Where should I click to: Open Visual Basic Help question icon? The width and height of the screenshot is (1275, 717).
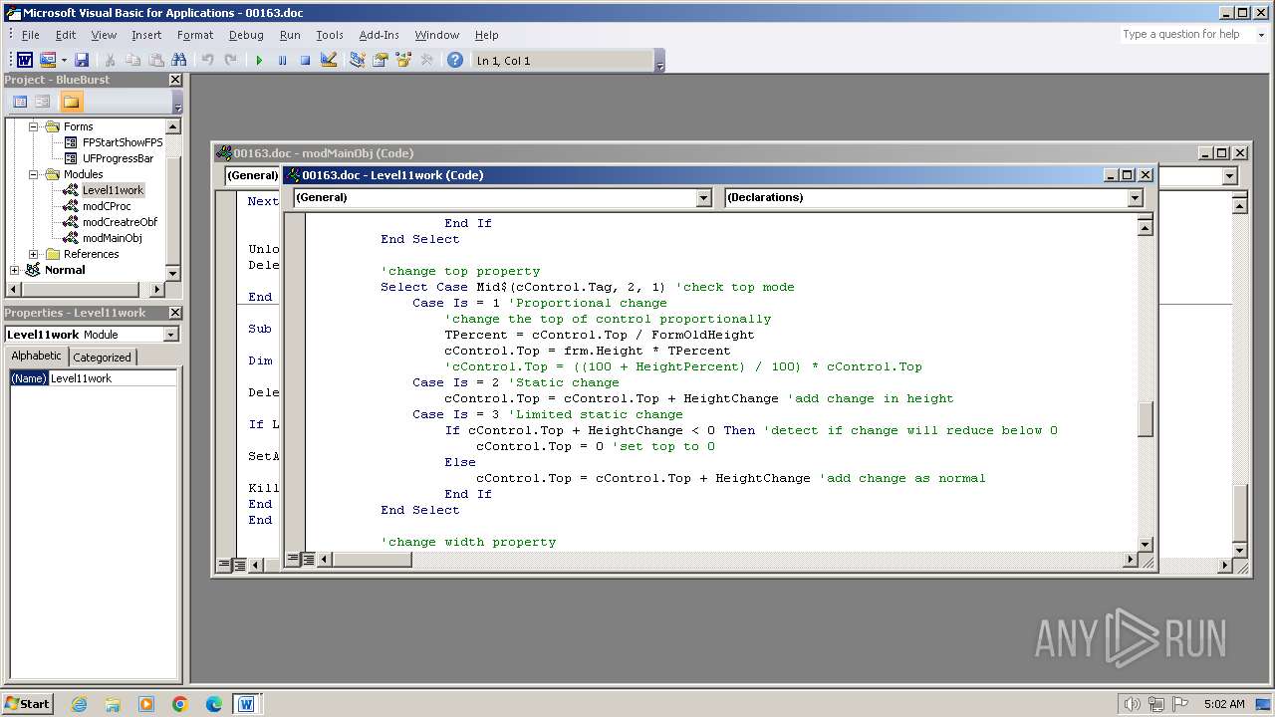coord(455,61)
